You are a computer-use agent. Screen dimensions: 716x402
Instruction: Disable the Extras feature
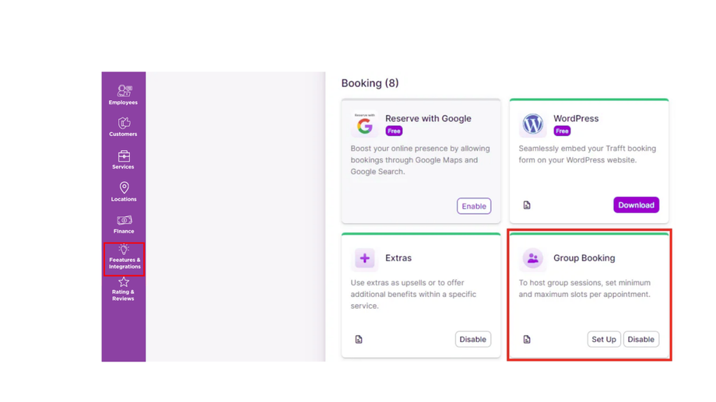(x=472, y=339)
